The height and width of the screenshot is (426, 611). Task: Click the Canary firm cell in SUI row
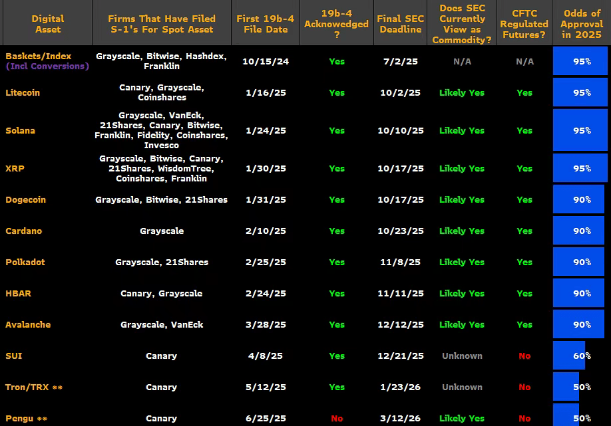click(x=161, y=356)
